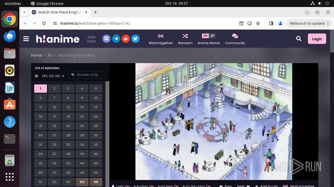
Task: Open a new tab
Action: click(x=96, y=12)
